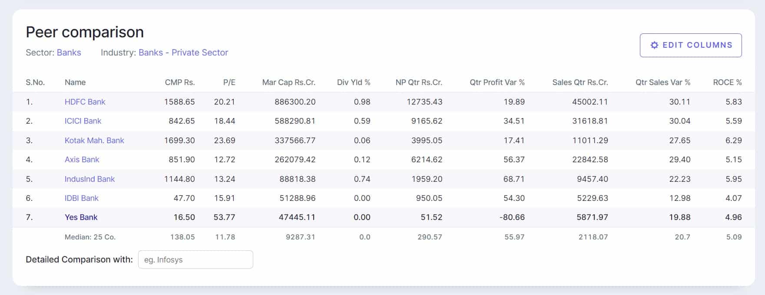Sort table by Div Yld %

(353, 82)
